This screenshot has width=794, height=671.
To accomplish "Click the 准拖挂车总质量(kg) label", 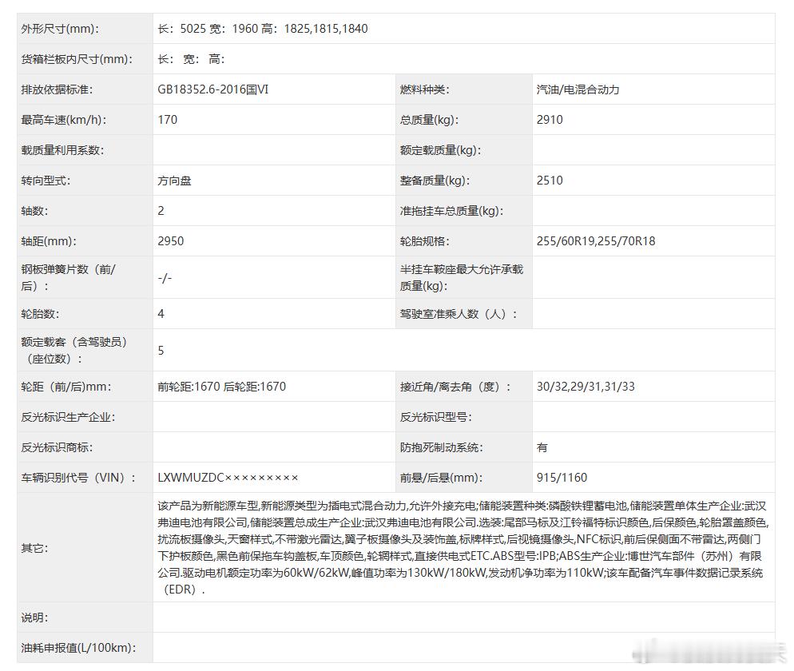I will (x=451, y=211).
